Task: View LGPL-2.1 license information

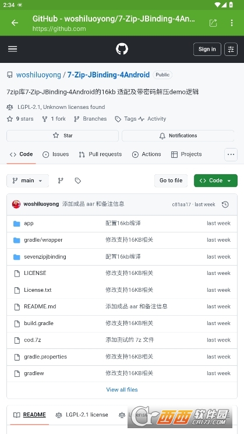Action: [61, 107]
